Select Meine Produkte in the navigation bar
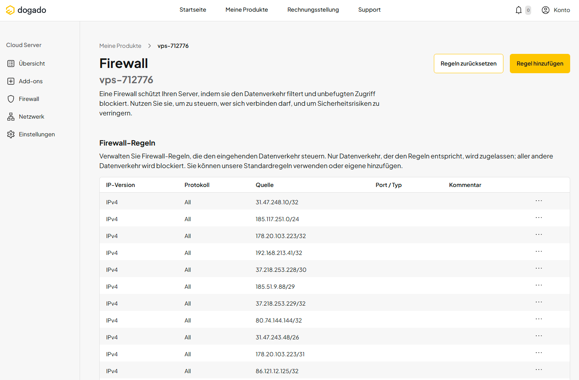Screen dimensions: 579x380 246,10
